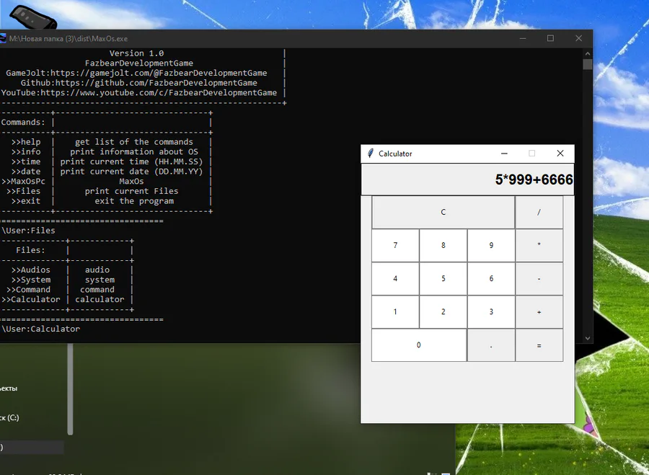Click the number 9 key
Screen dimensions: 649x475
click(x=491, y=245)
